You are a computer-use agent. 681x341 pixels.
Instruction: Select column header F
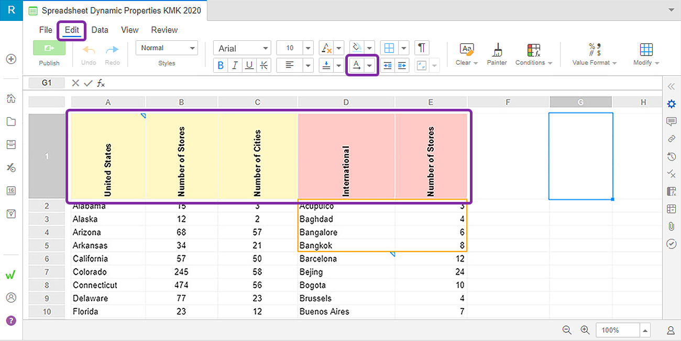point(508,102)
